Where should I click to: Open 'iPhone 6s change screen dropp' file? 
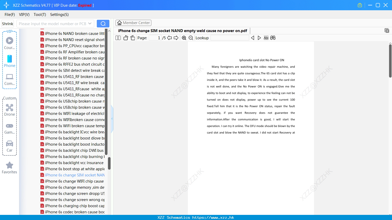[x=73, y=194]
